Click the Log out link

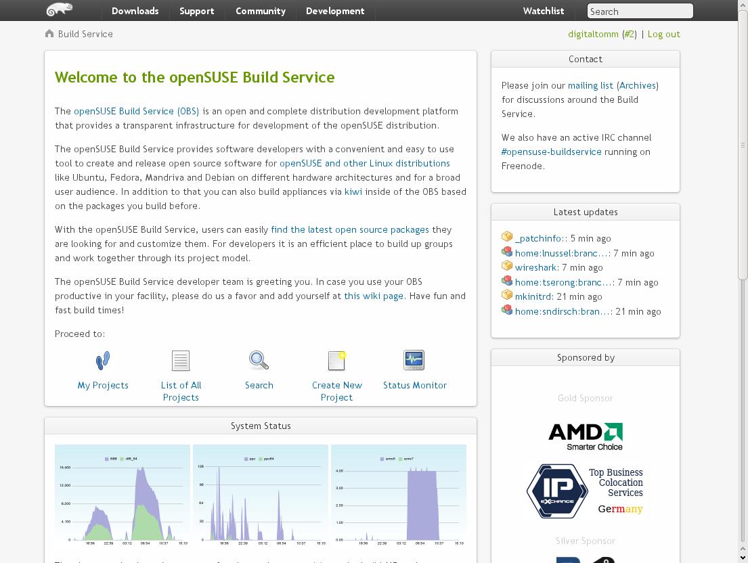[x=663, y=34]
